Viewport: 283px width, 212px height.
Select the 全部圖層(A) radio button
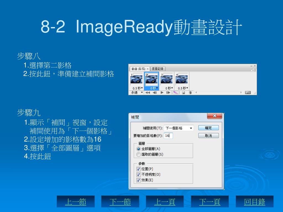(139, 149)
